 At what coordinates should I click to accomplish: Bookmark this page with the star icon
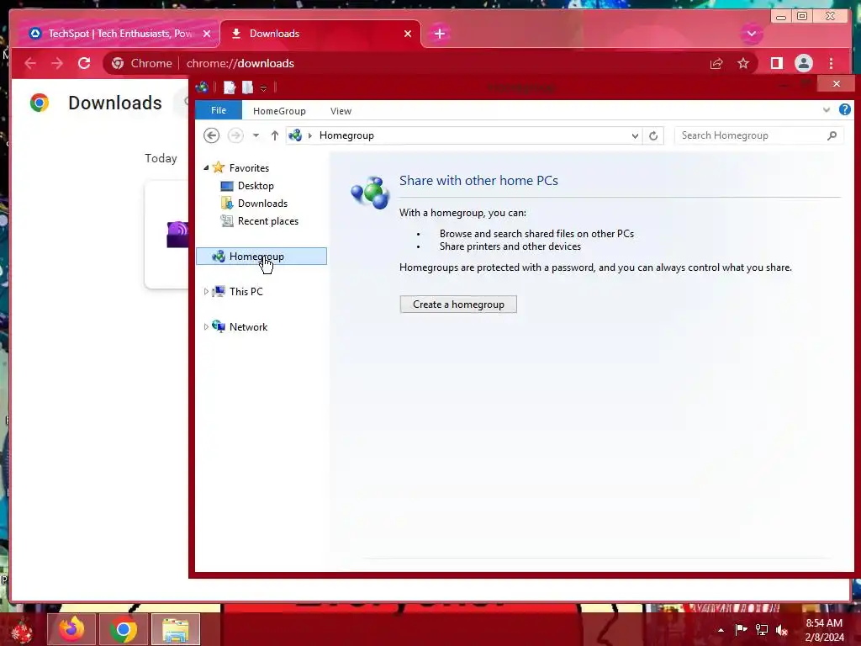click(743, 64)
